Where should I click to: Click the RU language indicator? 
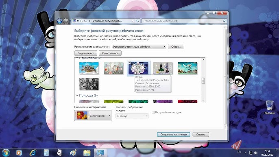point(239,153)
